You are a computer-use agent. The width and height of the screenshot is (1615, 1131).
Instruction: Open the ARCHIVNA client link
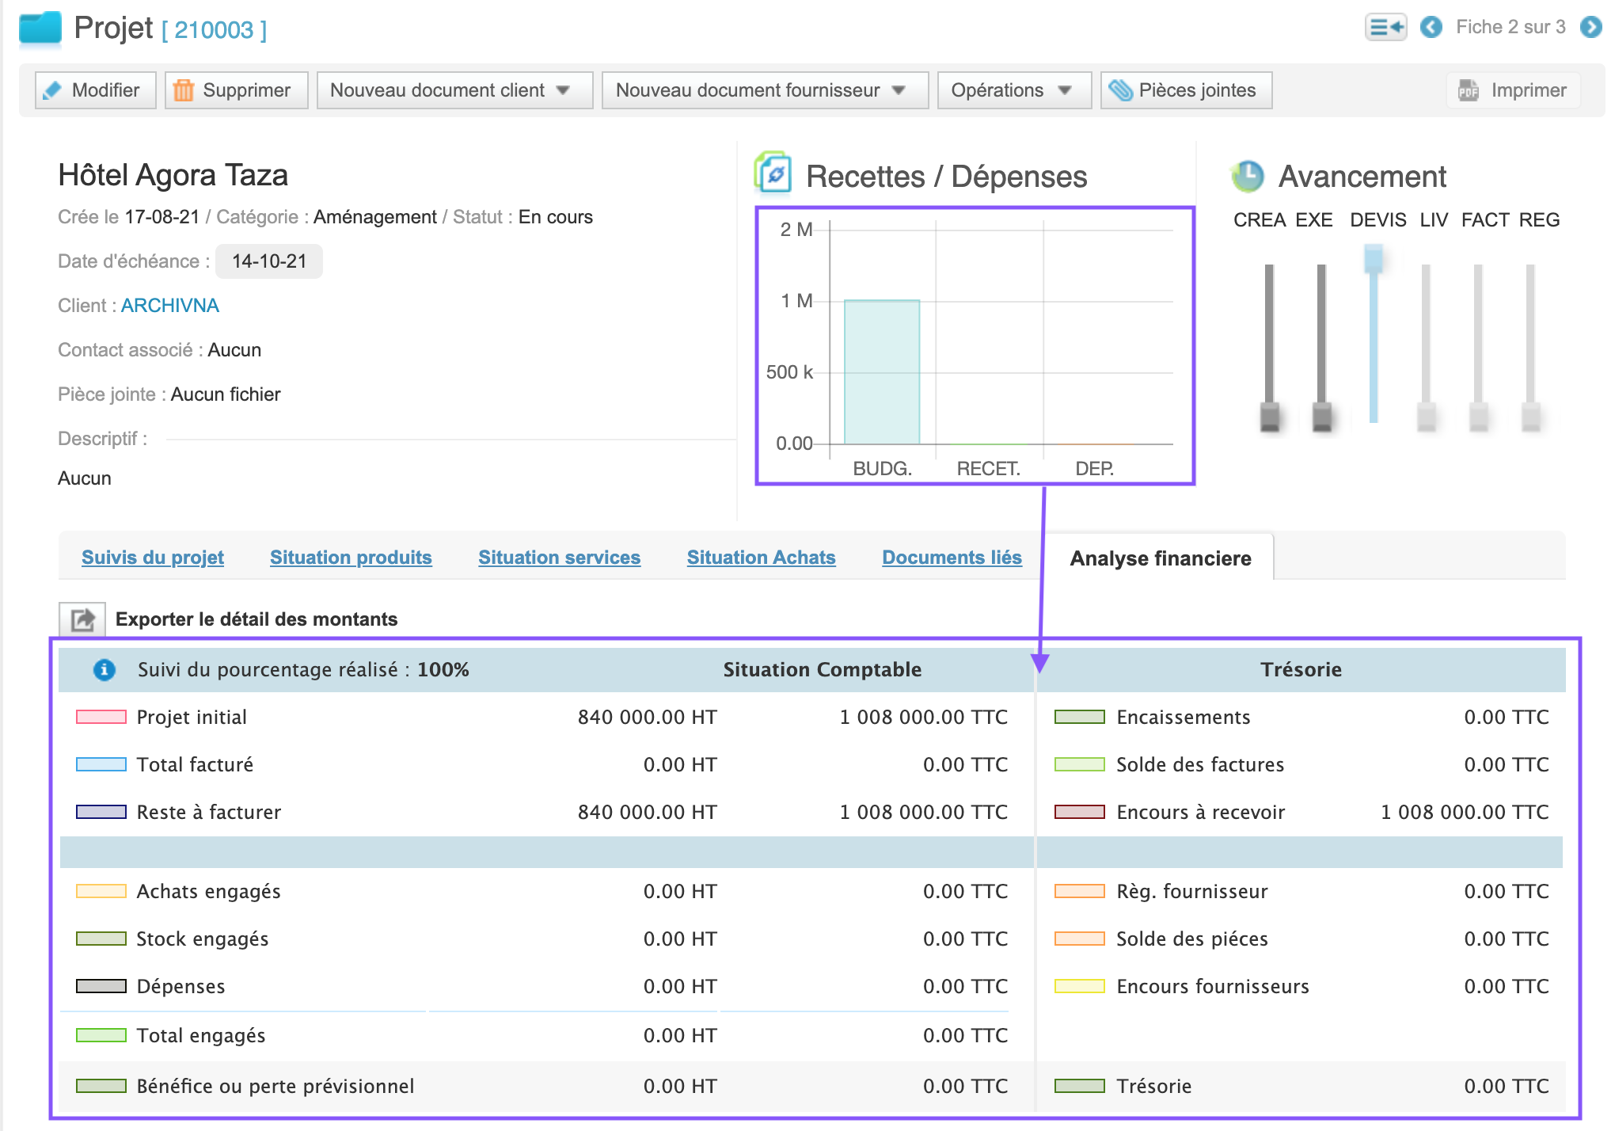(169, 306)
